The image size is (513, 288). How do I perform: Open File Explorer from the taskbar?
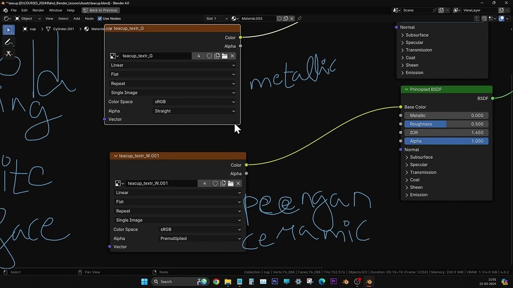(228, 281)
